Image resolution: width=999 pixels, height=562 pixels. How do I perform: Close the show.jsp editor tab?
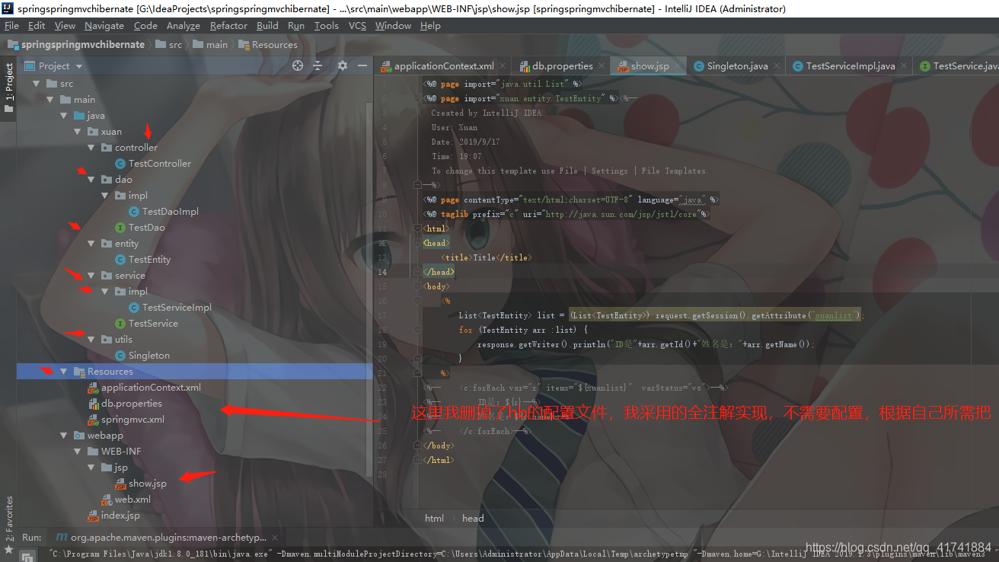click(x=678, y=66)
